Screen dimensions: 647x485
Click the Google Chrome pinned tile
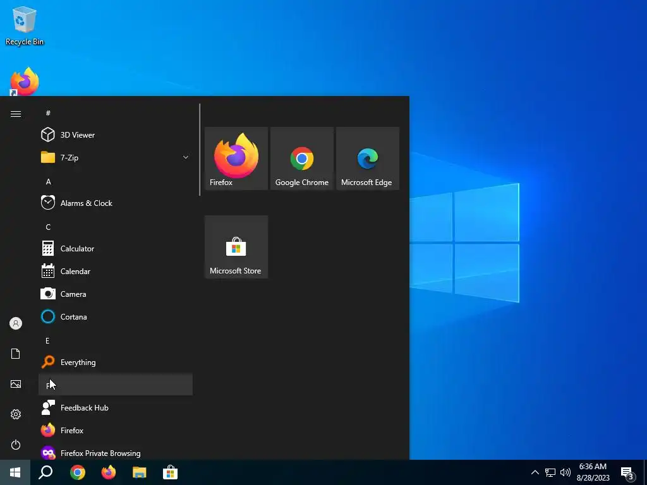[x=302, y=159]
